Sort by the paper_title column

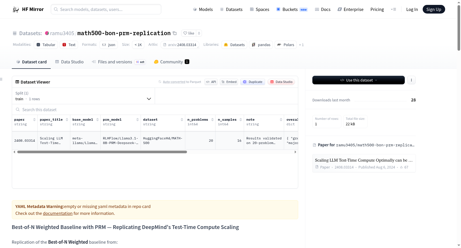point(67,120)
